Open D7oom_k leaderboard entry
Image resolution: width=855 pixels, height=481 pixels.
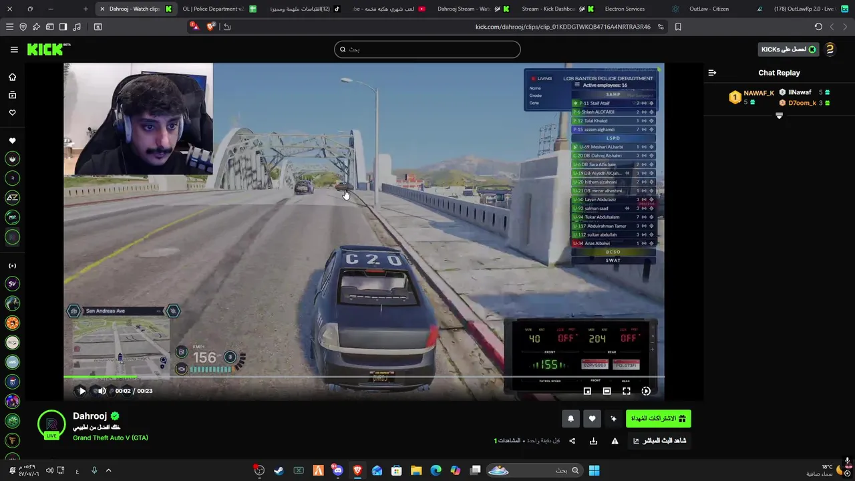(804, 103)
